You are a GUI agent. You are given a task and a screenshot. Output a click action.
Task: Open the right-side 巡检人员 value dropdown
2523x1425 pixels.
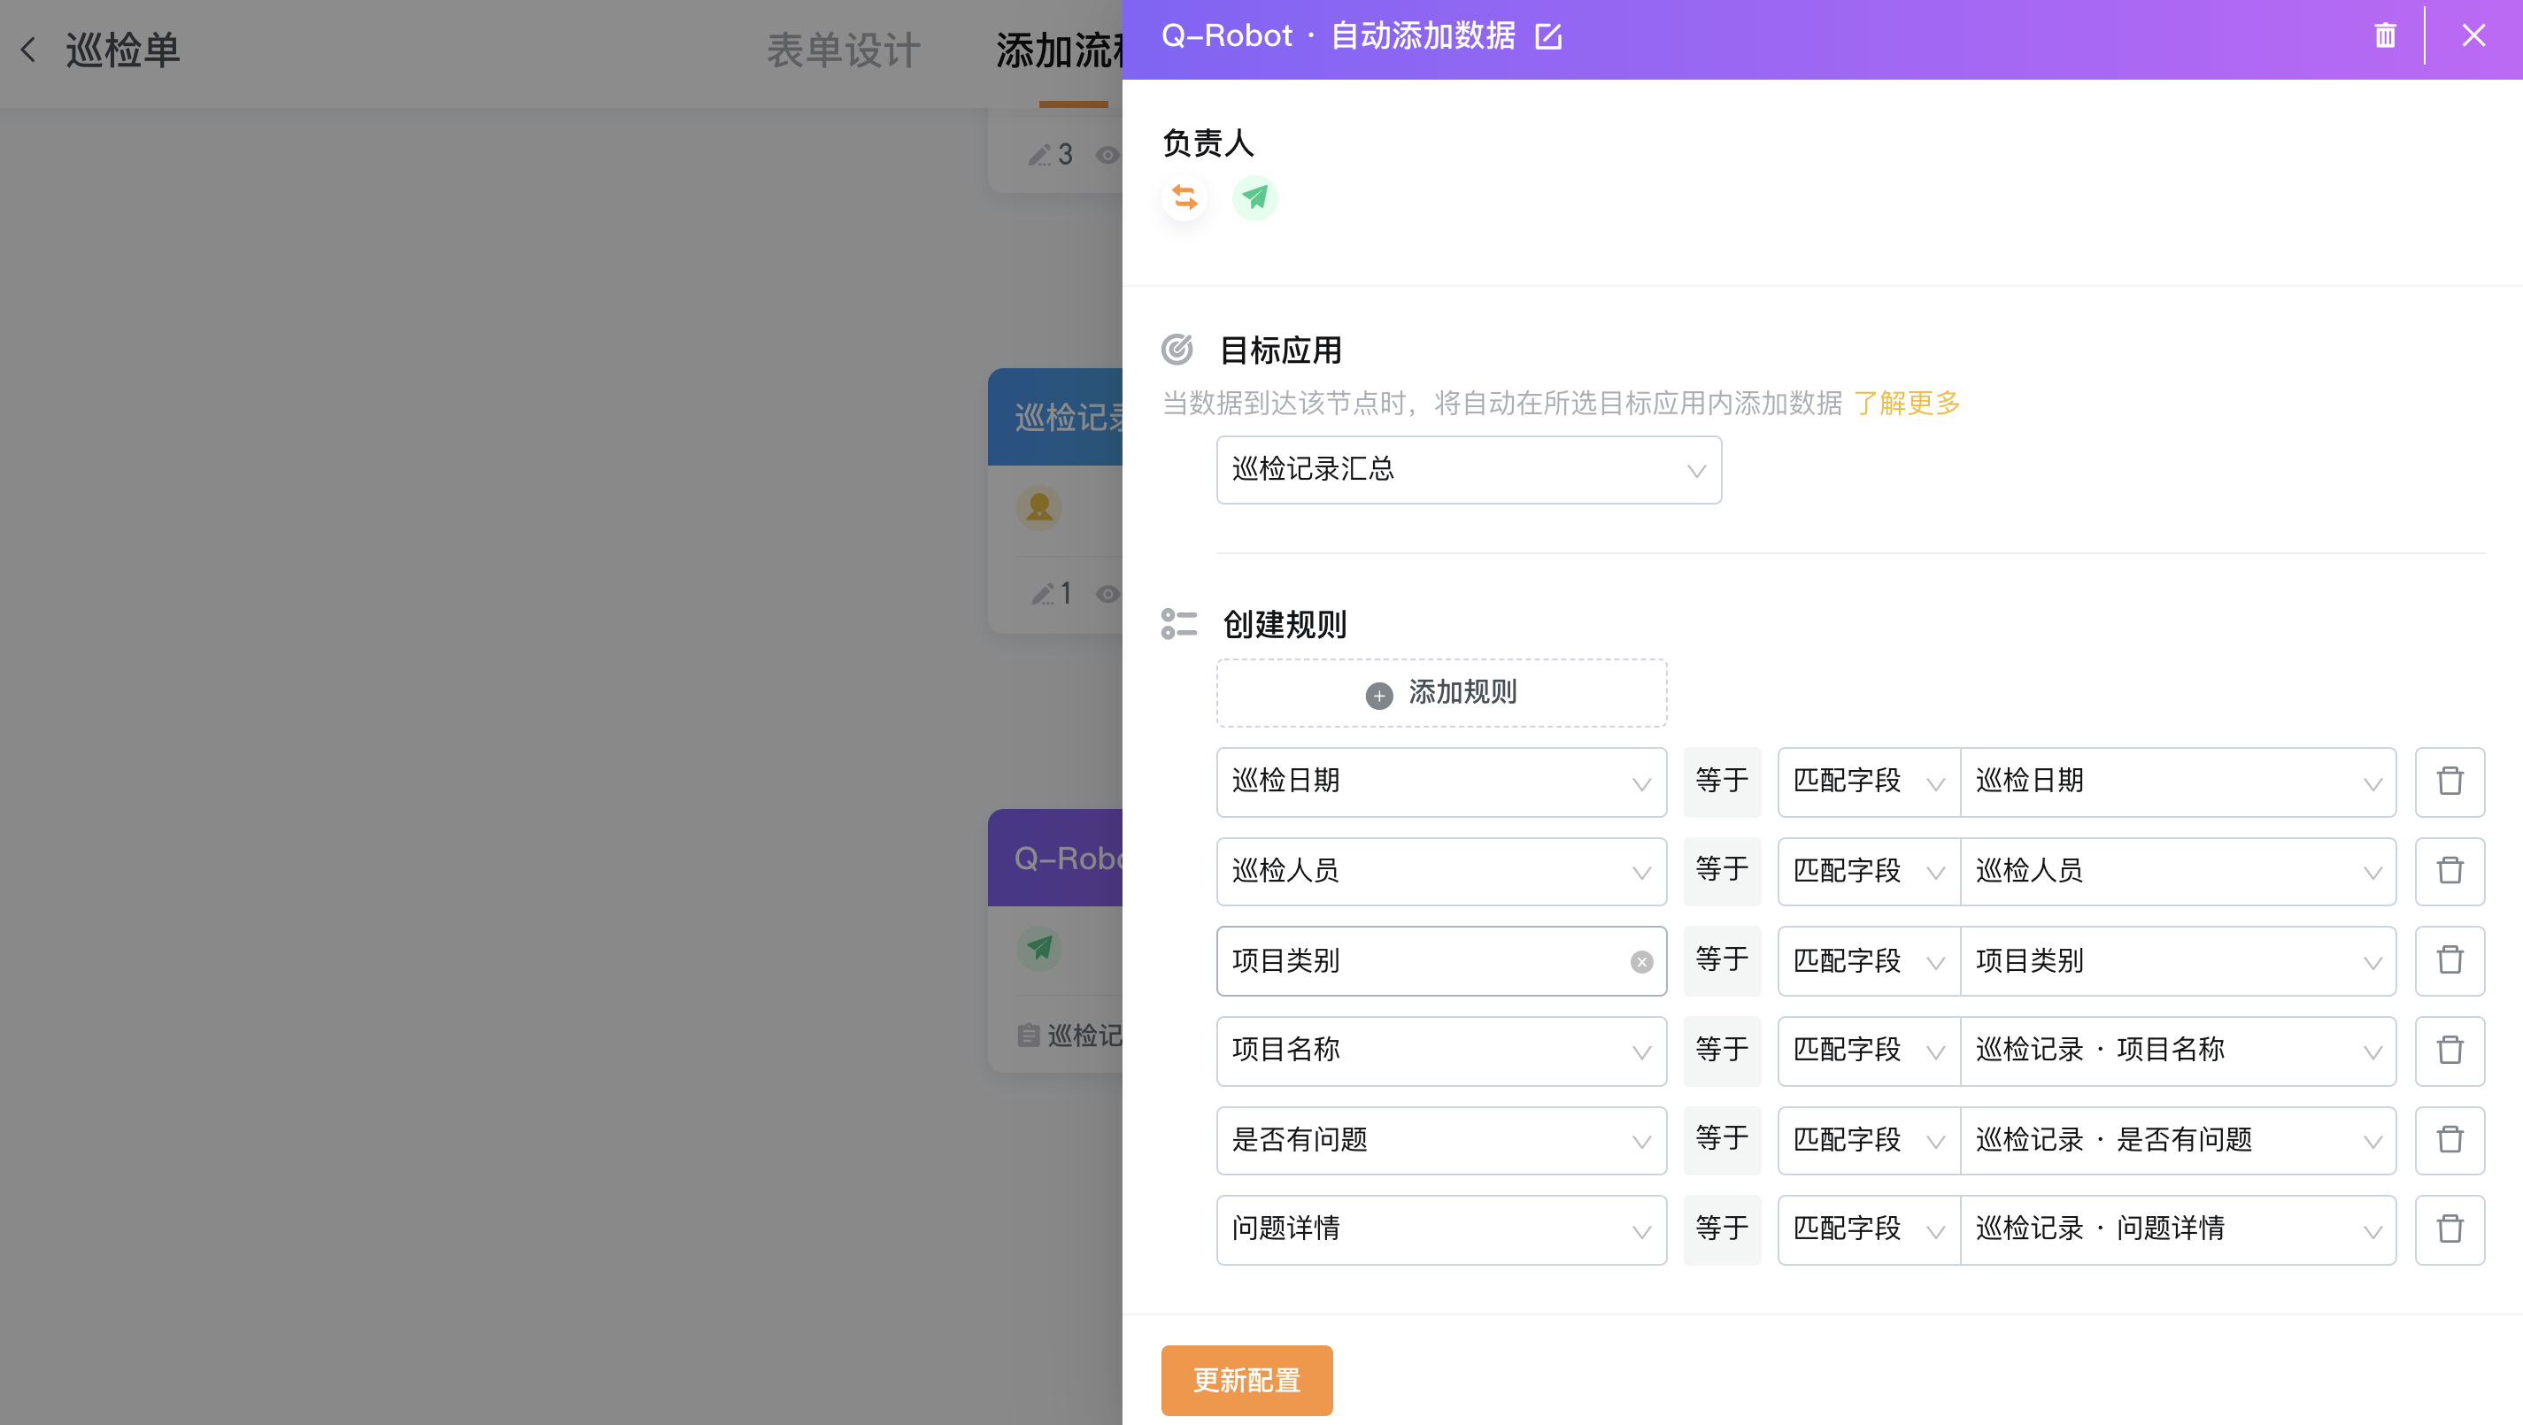click(2179, 871)
